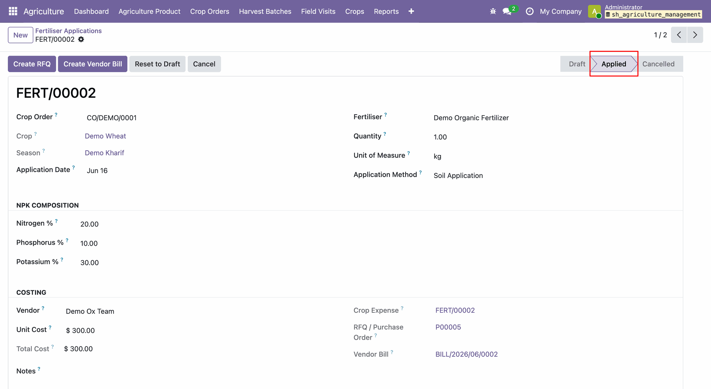Open Agriculture Product menu
The image size is (711, 389).
[149, 11]
